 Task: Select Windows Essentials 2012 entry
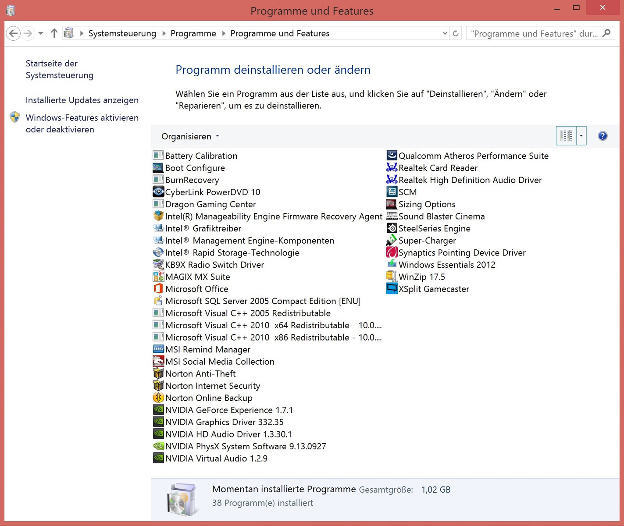pyautogui.click(x=441, y=265)
